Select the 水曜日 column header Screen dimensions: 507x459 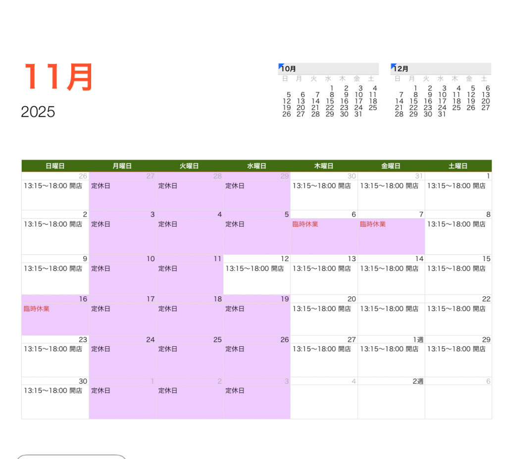(x=256, y=166)
